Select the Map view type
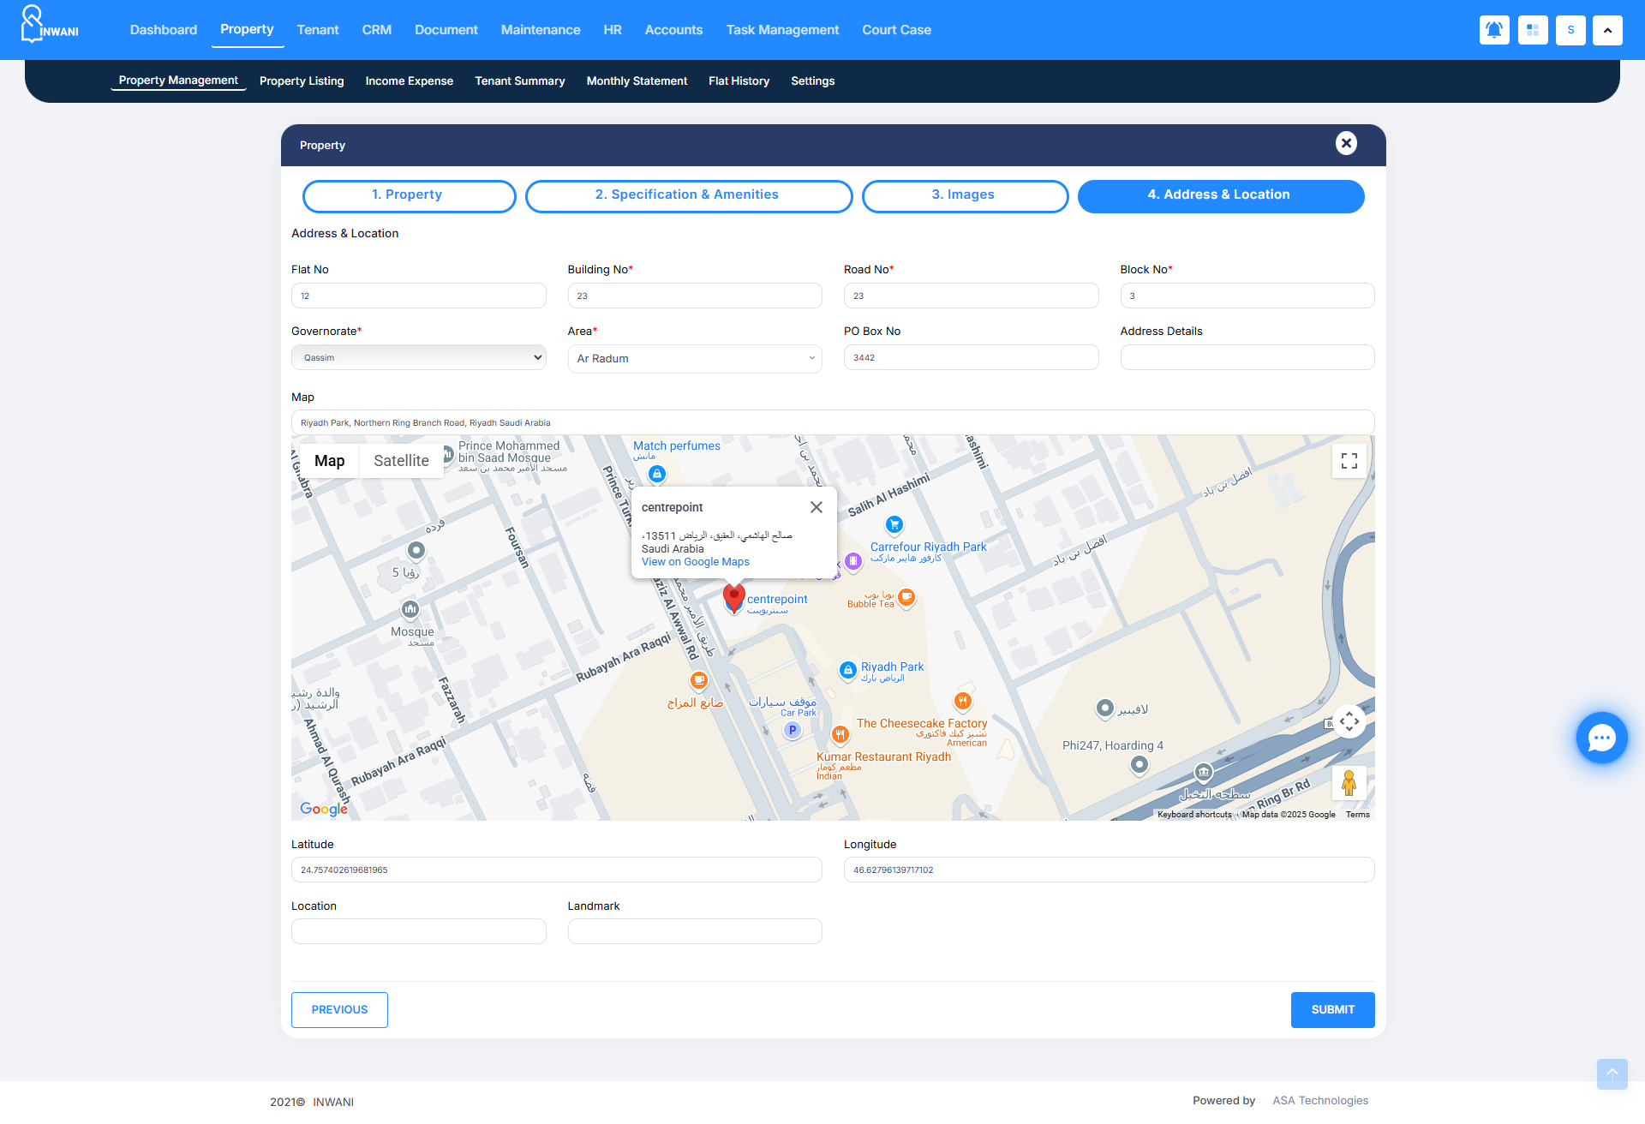1645x1124 pixels. pos(329,461)
